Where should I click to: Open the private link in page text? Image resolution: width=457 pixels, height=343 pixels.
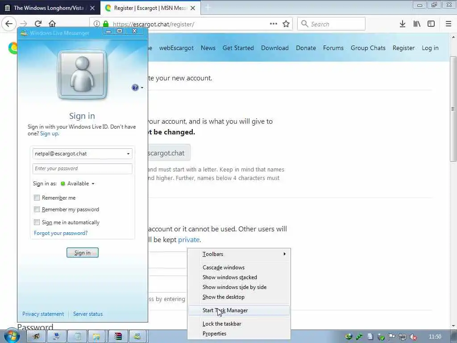pos(189,239)
